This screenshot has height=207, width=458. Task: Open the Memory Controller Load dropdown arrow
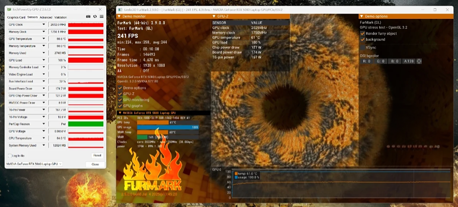[44, 68]
